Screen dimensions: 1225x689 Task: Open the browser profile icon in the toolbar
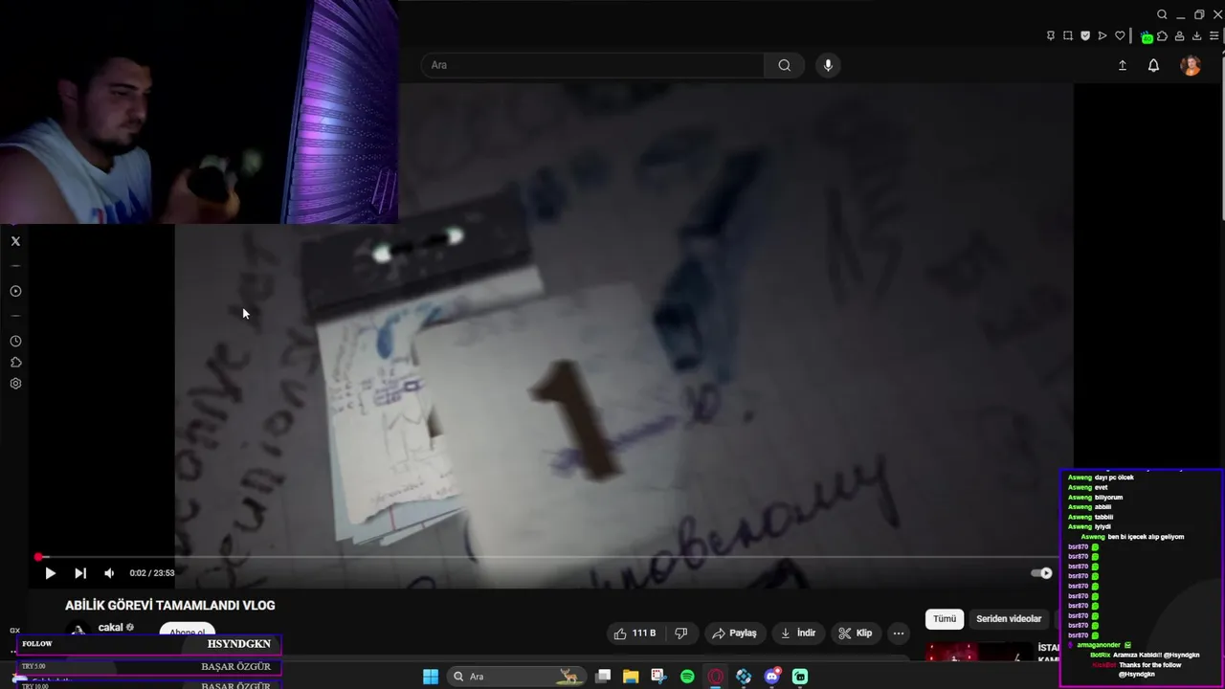[x=1179, y=36]
